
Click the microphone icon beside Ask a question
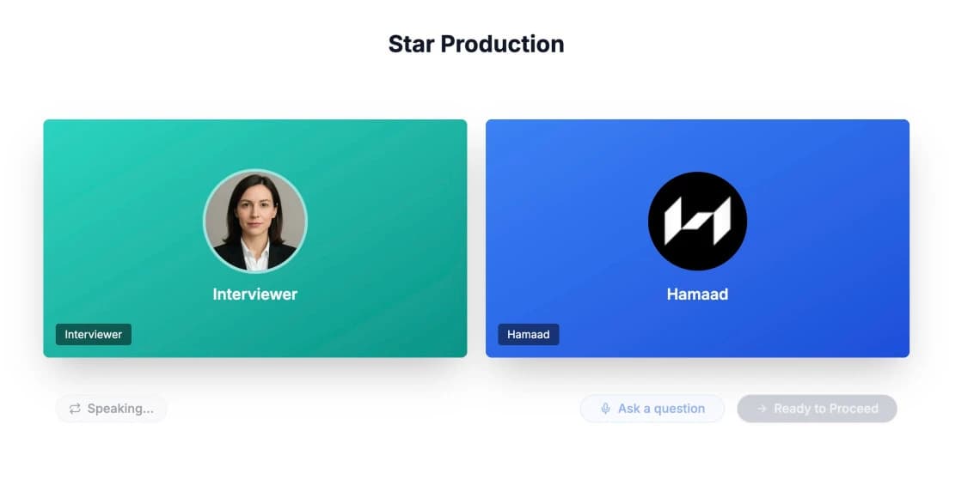(x=605, y=409)
